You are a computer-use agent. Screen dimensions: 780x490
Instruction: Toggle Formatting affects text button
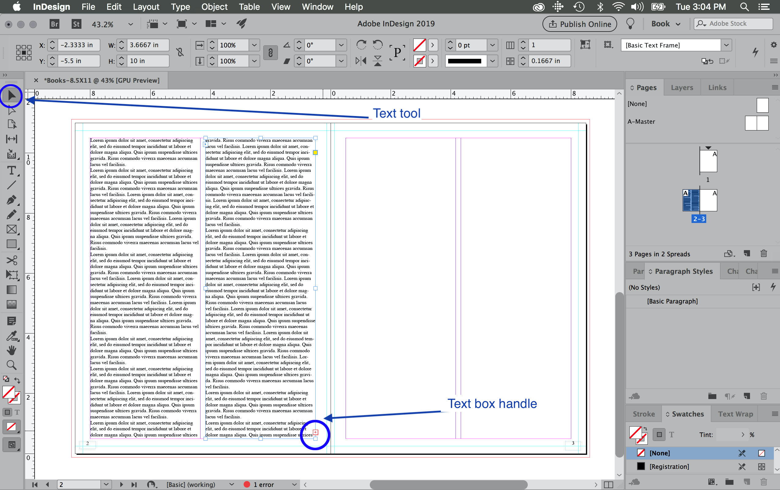click(17, 412)
